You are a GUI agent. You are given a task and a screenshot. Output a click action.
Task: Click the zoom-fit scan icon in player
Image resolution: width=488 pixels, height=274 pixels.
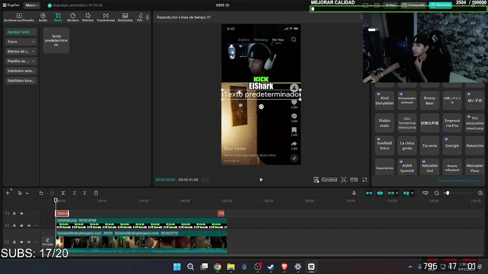click(x=344, y=180)
